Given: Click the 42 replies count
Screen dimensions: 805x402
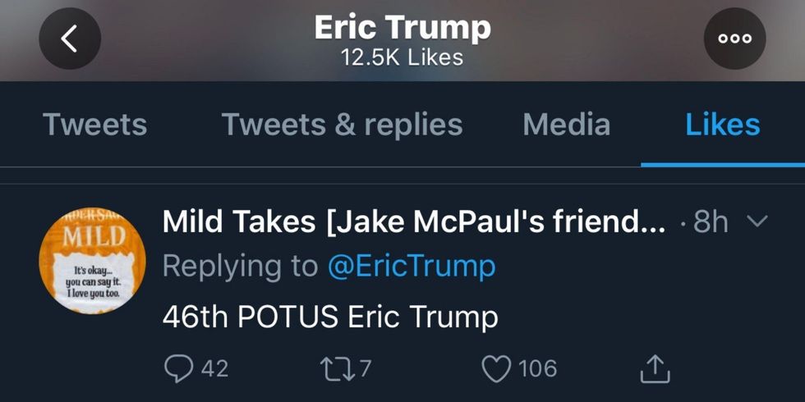Looking at the screenshot, I should point(214,368).
